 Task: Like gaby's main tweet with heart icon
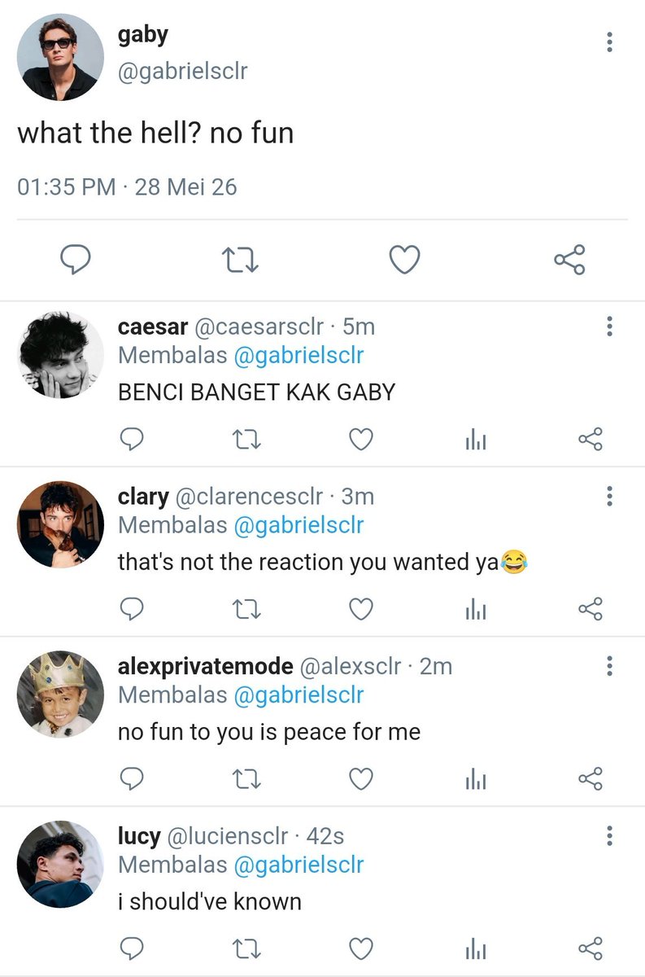click(x=404, y=260)
